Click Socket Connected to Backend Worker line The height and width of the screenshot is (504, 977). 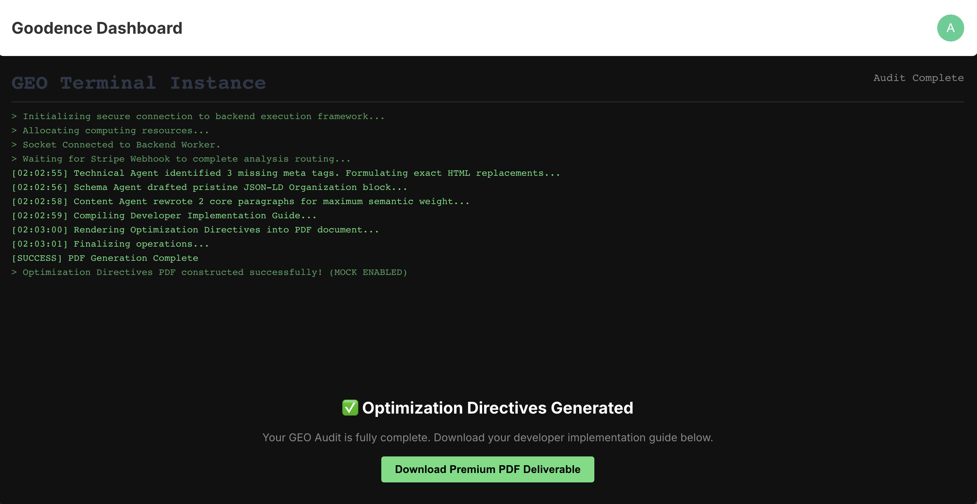[x=116, y=145]
